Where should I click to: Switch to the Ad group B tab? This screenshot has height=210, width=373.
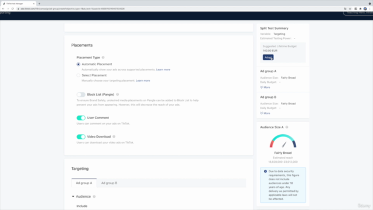click(x=109, y=183)
